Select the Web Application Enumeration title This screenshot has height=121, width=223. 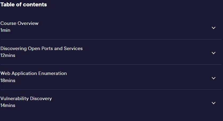[34, 73]
